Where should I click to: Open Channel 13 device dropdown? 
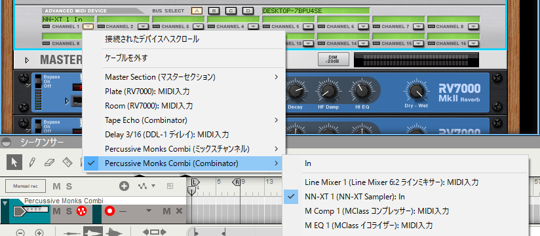coord(308,43)
